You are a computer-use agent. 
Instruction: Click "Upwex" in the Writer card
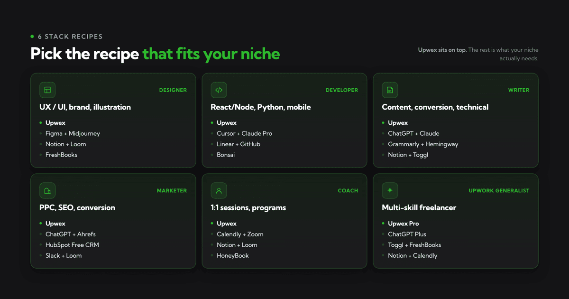pyautogui.click(x=398, y=123)
